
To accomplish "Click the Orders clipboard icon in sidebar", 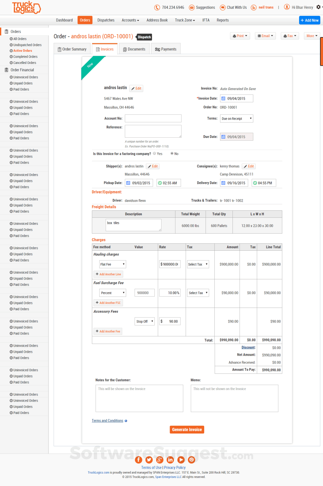I will (x=6, y=32).
